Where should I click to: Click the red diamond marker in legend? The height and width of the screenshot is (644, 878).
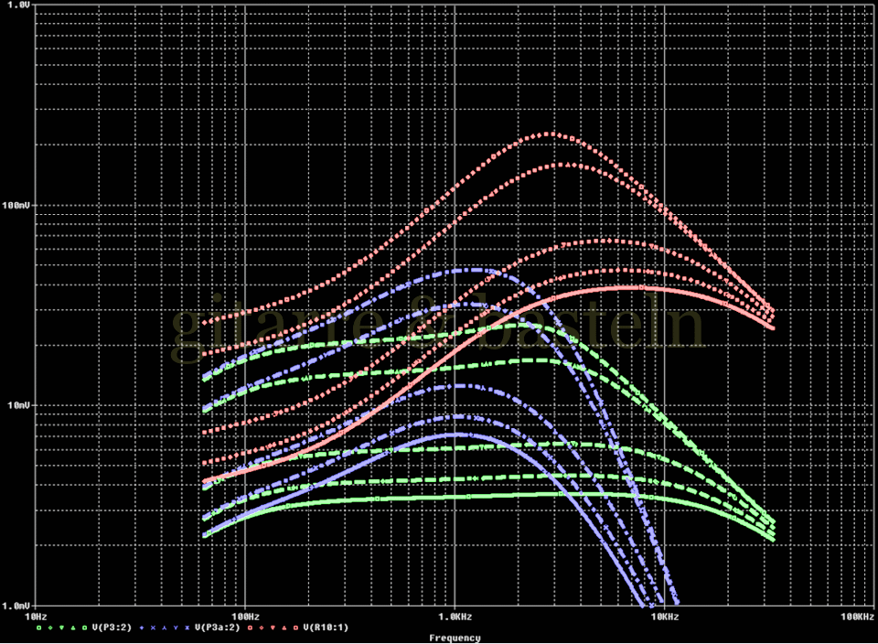pos(261,628)
